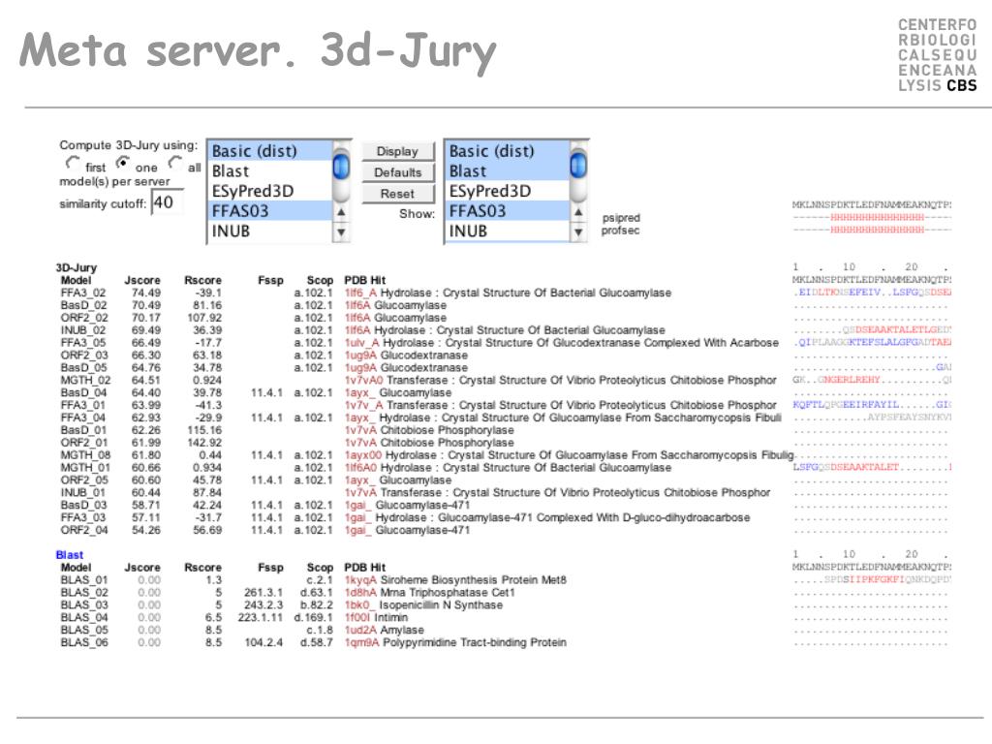Viewport: 992px width, 744px height.
Task: Click Fssp value 261.3.1
Action: coord(263,593)
